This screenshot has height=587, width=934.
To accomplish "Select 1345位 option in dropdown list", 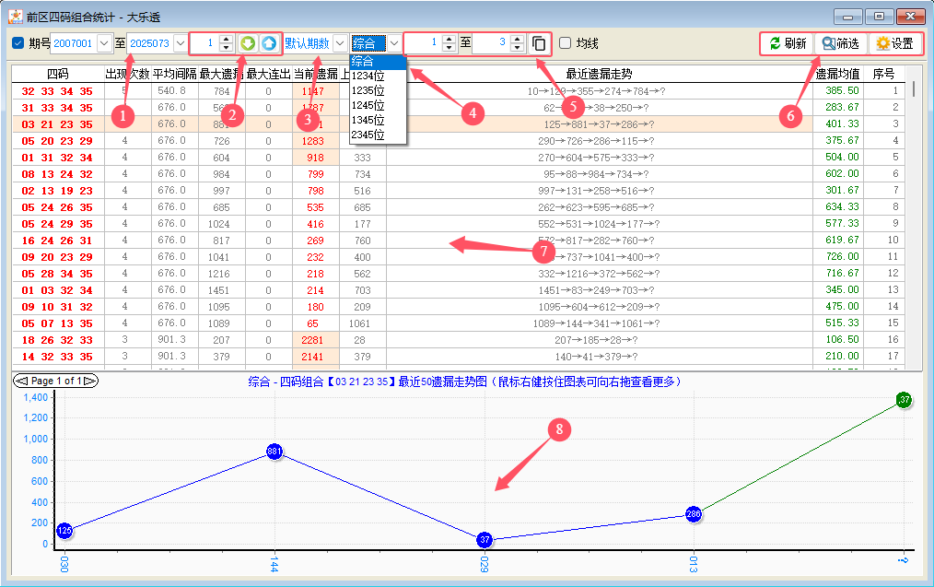I will 367,121.
